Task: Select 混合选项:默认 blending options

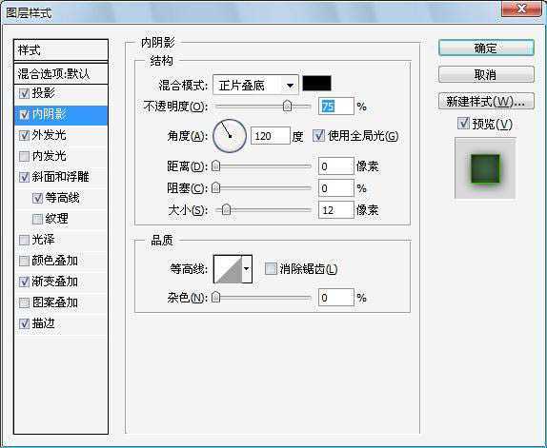Action: coord(61,74)
